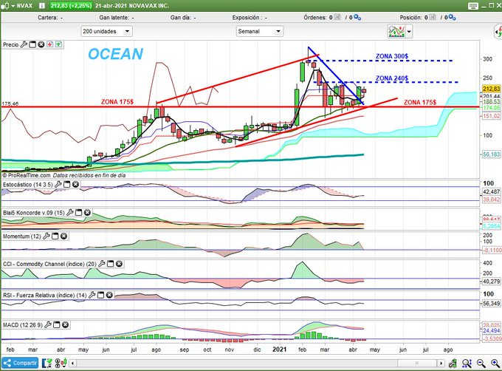
Task: Remove the MACD indicator panel
Action: [x=65, y=325]
